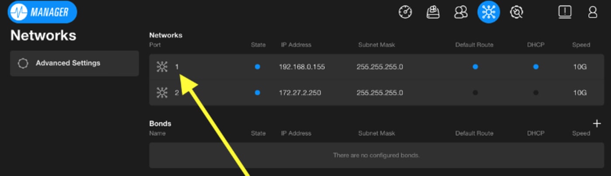
Task: Toggle Default Route indicator for port 1
Action: click(475, 67)
